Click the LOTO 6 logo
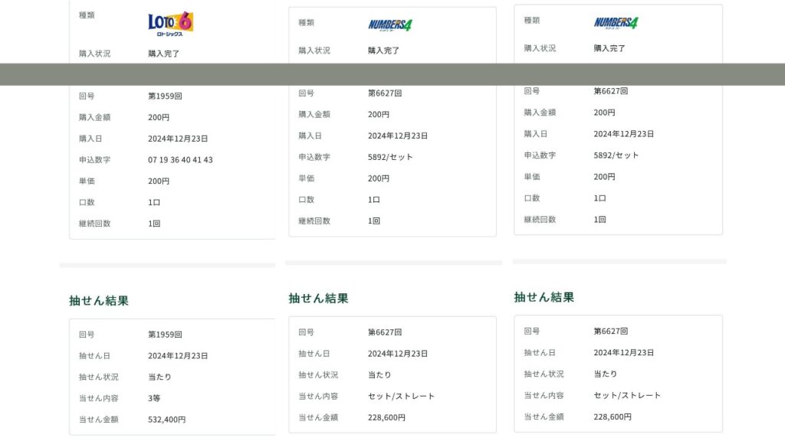785x441 pixels. pyautogui.click(x=170, y=22)
